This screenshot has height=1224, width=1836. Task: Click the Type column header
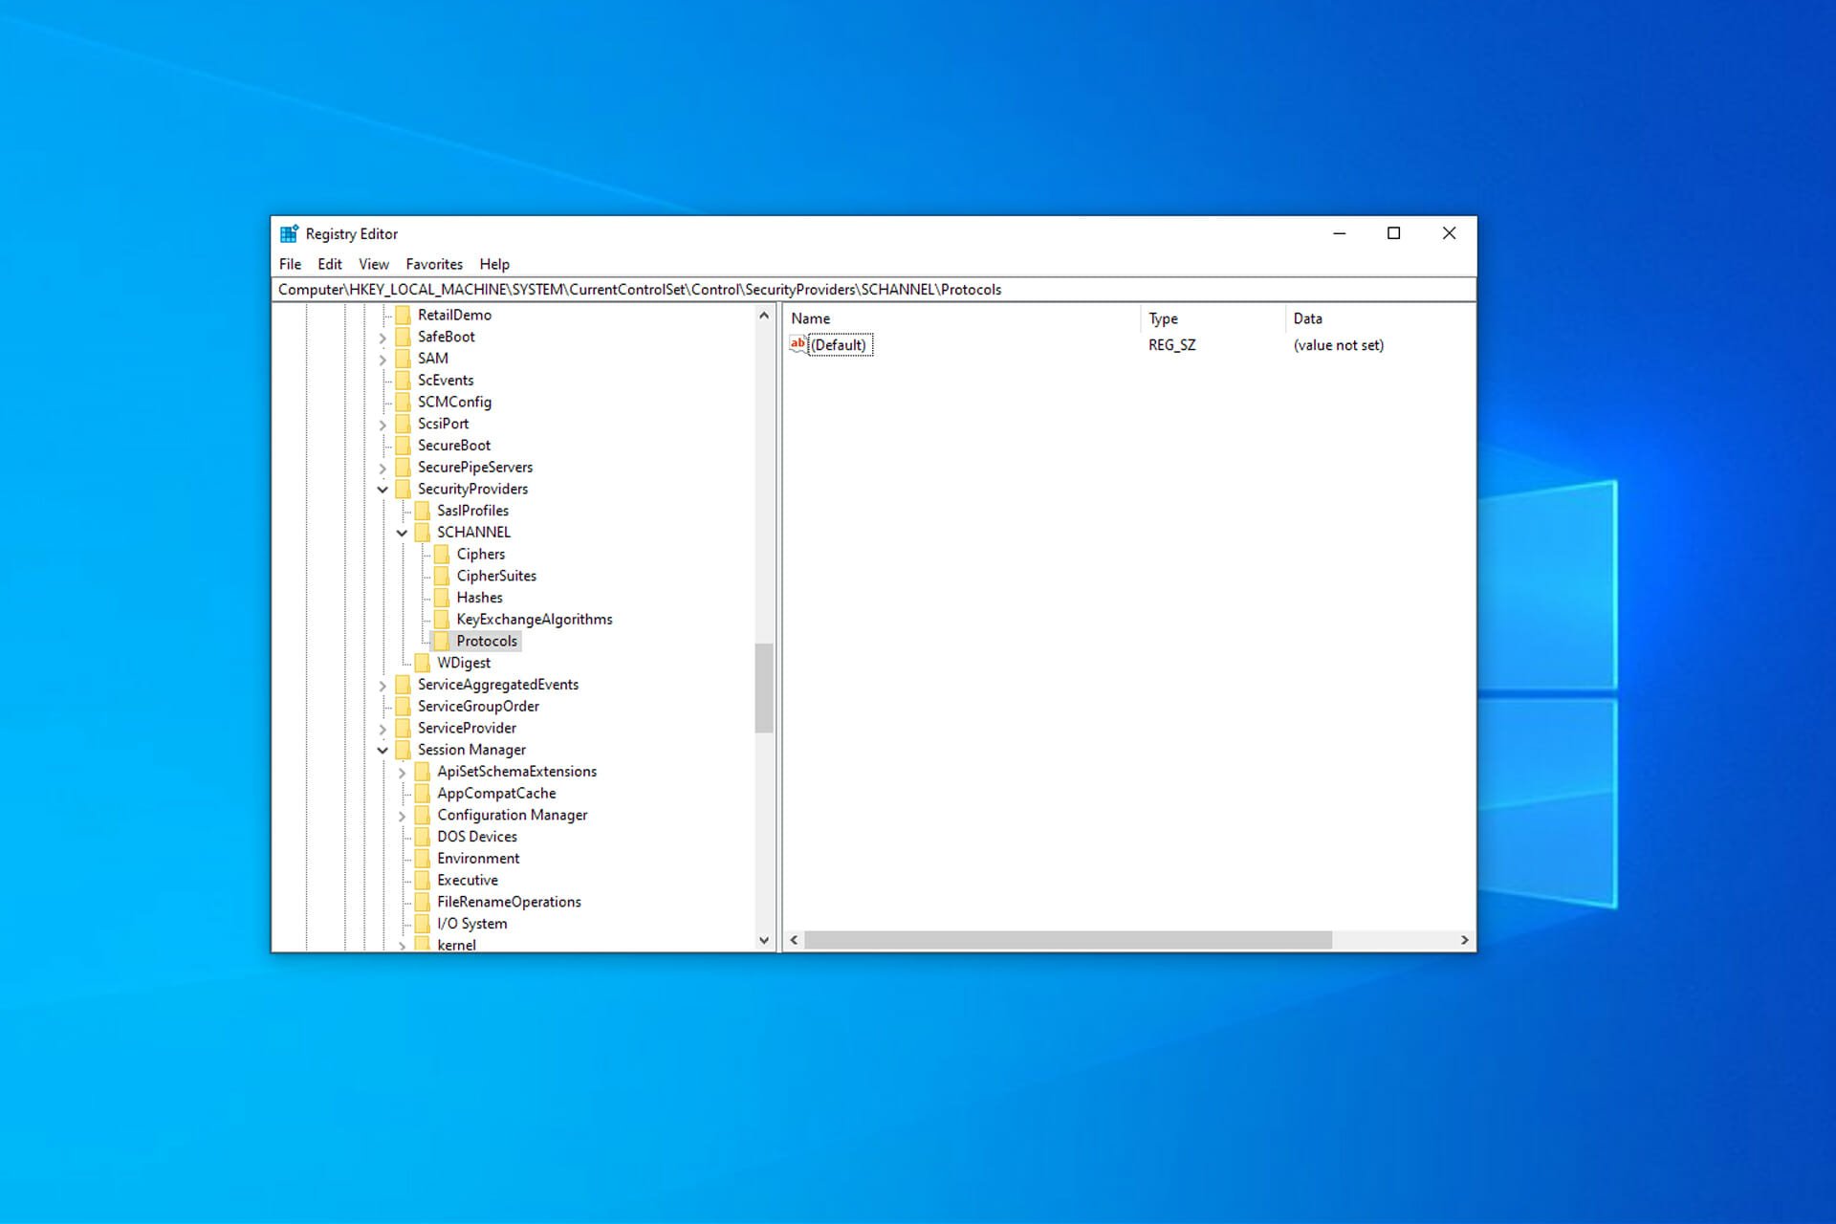pyautogui.click(x=1163, y=318)
